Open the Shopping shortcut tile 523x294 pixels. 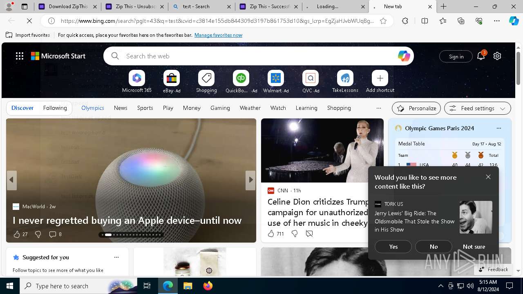click(206, 78)
